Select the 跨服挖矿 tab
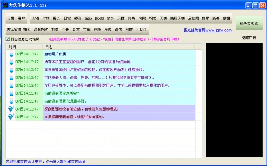 coord(41,30)
